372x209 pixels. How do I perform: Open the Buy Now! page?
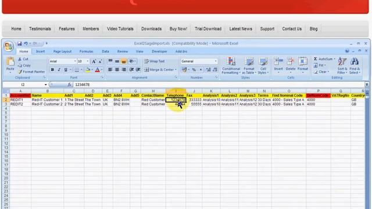coord(178,29)
